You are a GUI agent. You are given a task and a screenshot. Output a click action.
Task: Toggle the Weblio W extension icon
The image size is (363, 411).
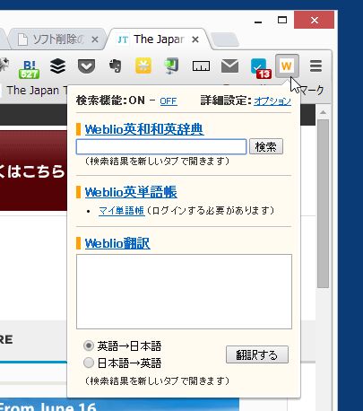(x=287, y=66)
